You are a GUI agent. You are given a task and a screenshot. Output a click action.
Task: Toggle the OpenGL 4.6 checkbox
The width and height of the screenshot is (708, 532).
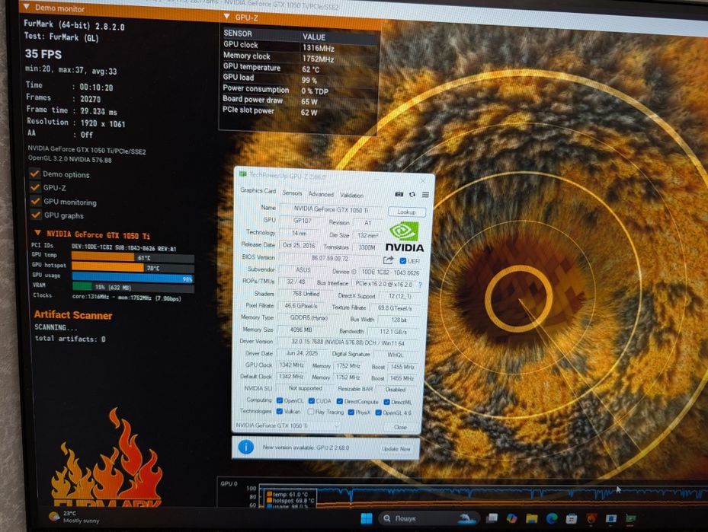(378, 413)
